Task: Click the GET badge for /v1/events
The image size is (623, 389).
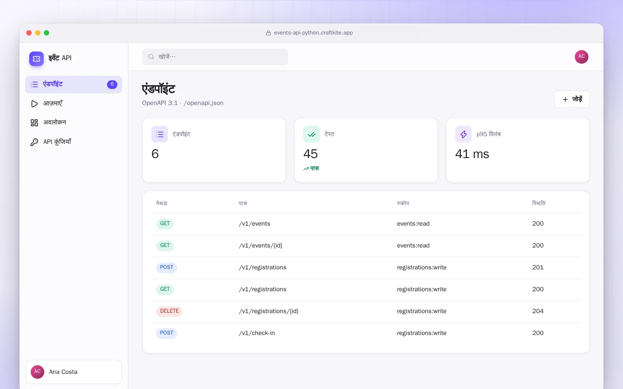Action: (x=165, y=224)
